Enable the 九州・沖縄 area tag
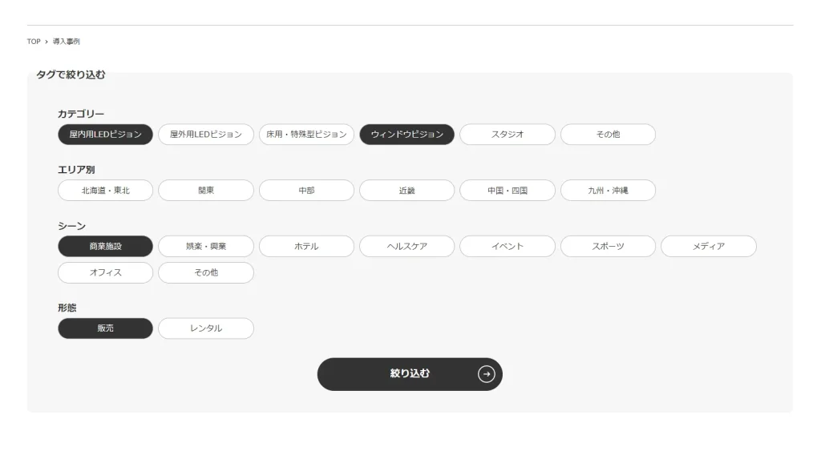 (x=608, y=191)
